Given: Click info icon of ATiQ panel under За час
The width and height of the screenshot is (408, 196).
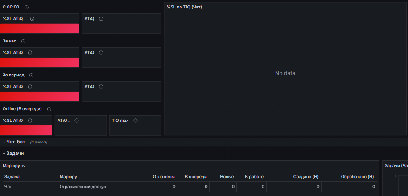Looking at the screenshot, I should click(101, 53).
